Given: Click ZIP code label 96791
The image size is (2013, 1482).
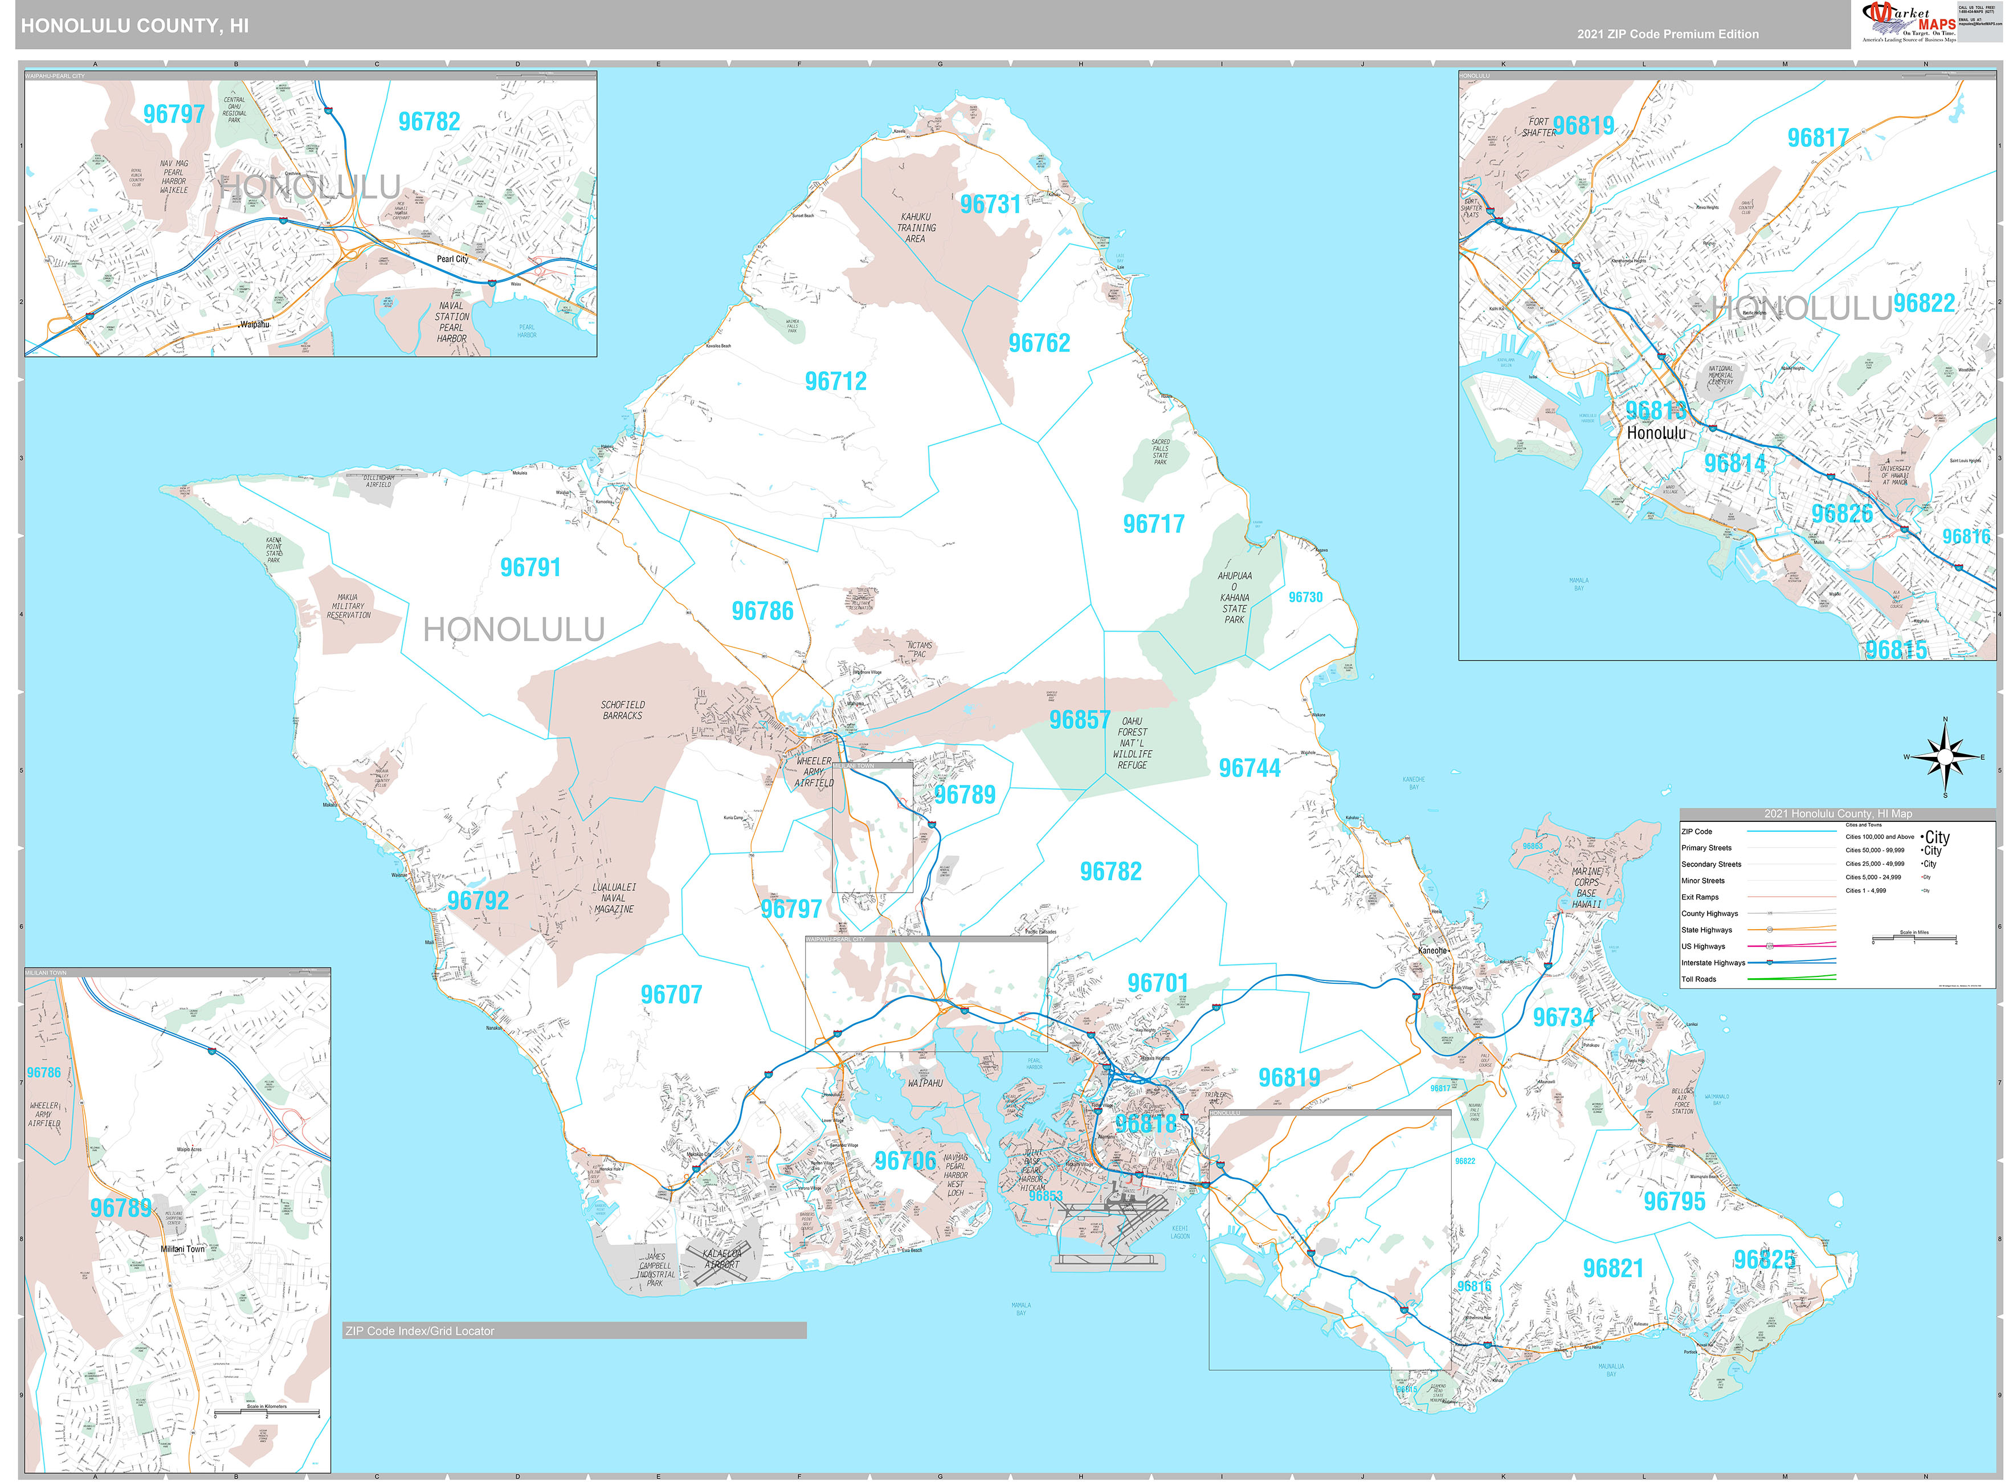Looking at the screenshot, I should [530, 567].
